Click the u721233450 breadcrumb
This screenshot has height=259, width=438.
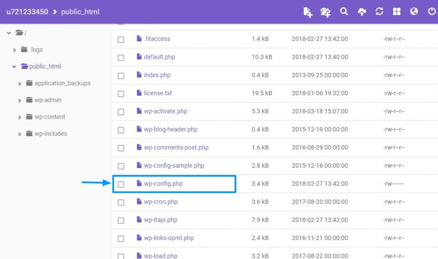(27, 12)
